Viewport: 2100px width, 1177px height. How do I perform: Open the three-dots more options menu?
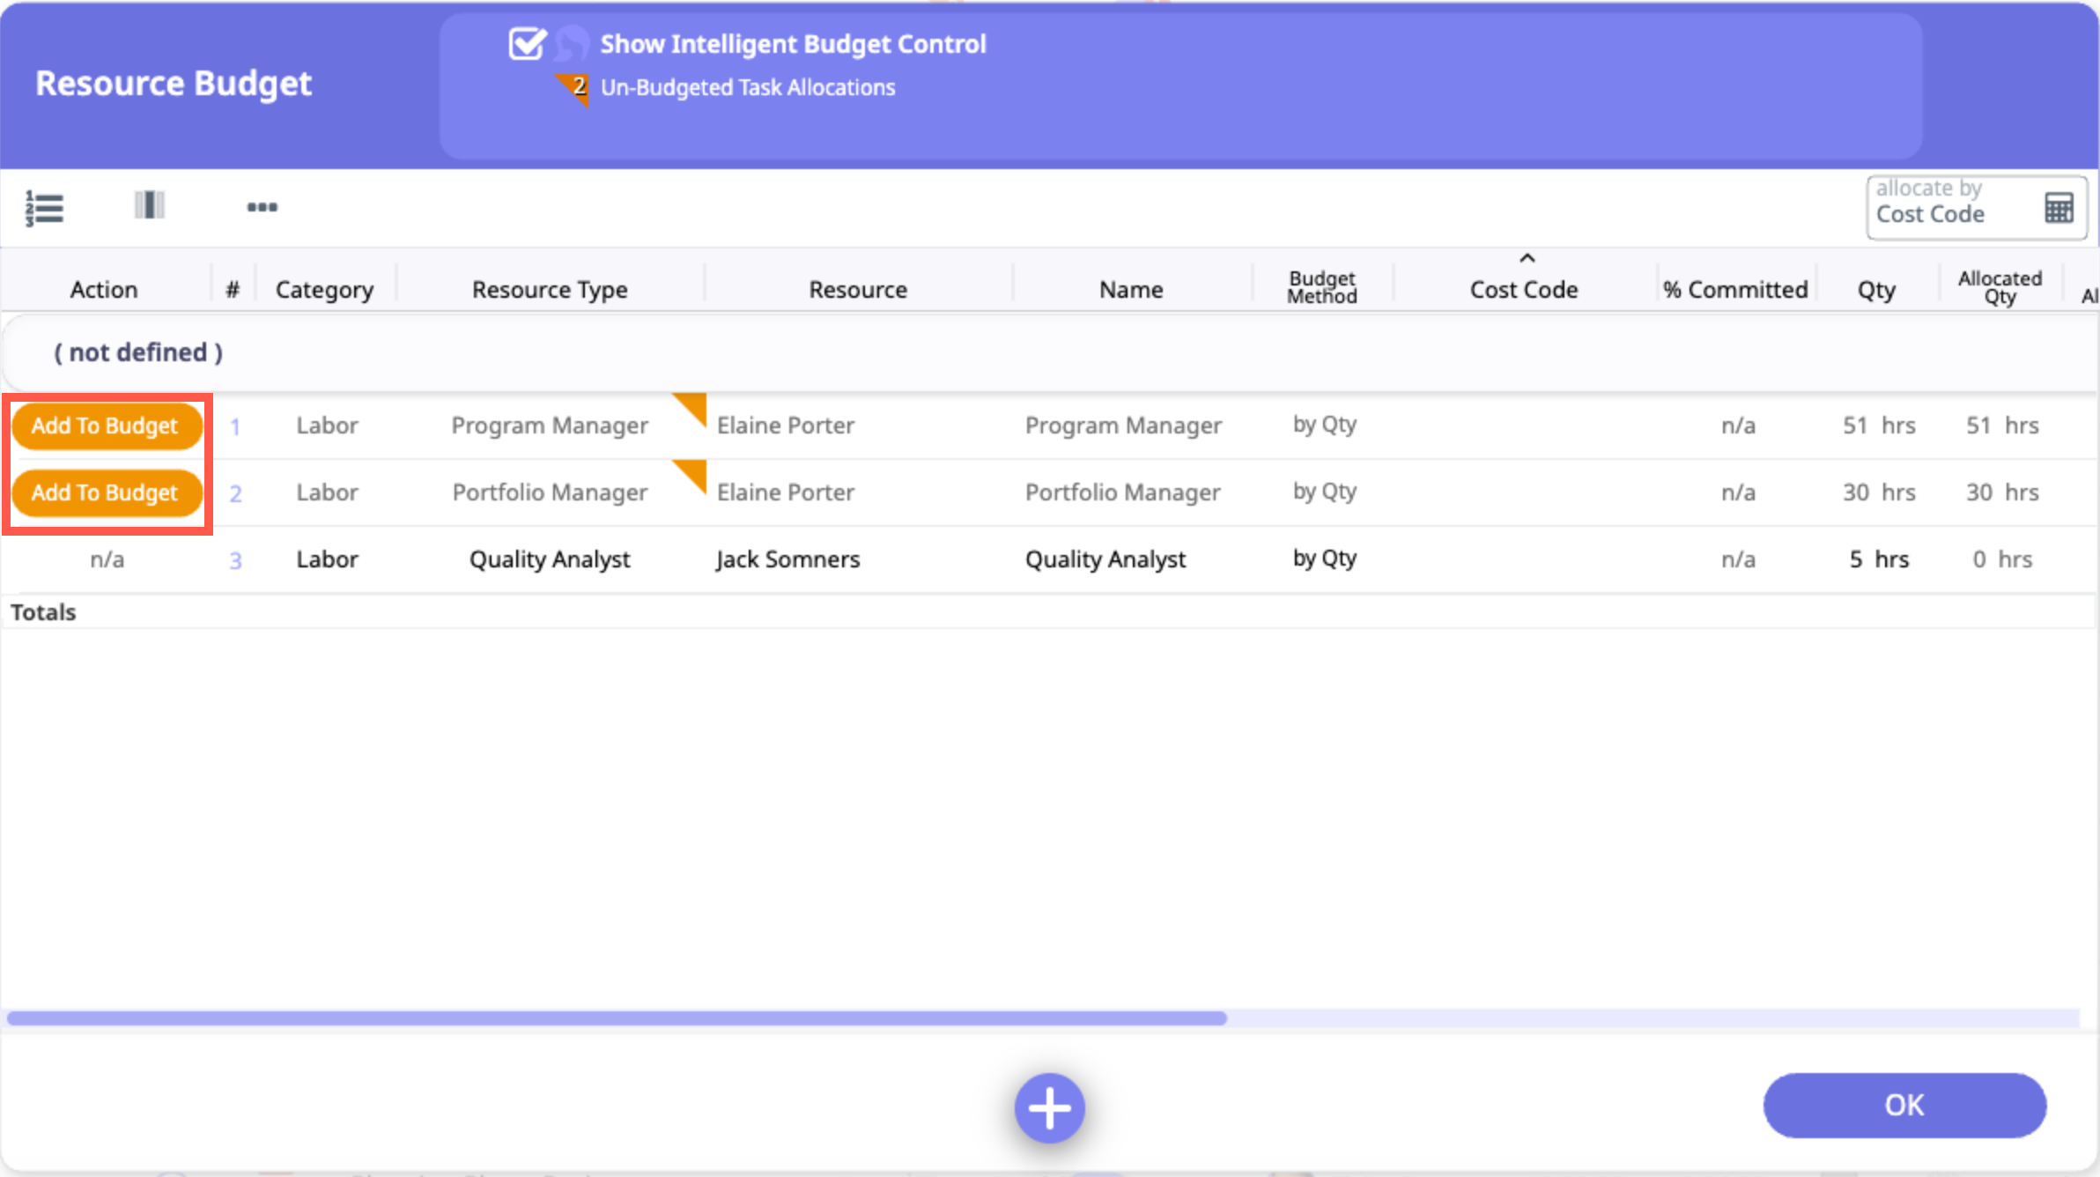point(262,207)
